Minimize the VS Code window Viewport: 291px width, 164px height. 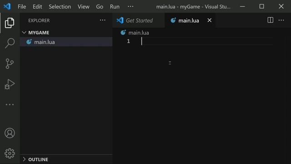(x=242, y=6)
